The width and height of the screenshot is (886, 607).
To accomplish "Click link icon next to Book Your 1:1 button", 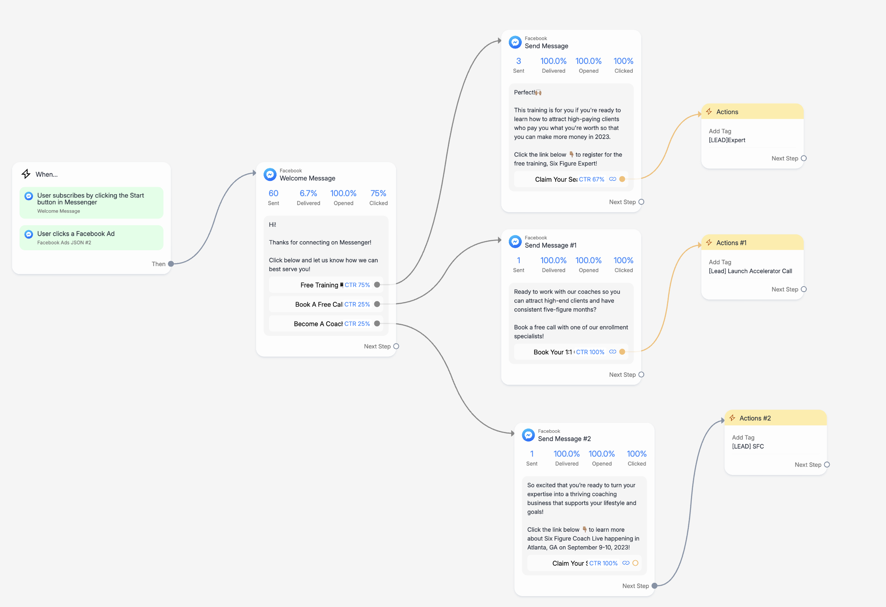I will point(613,352).
